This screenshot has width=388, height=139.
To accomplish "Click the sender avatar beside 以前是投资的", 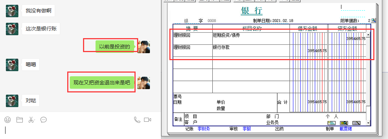I will coord(144,47).
